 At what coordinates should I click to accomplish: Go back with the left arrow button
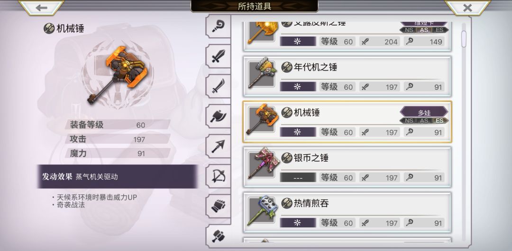click(41, 8)
